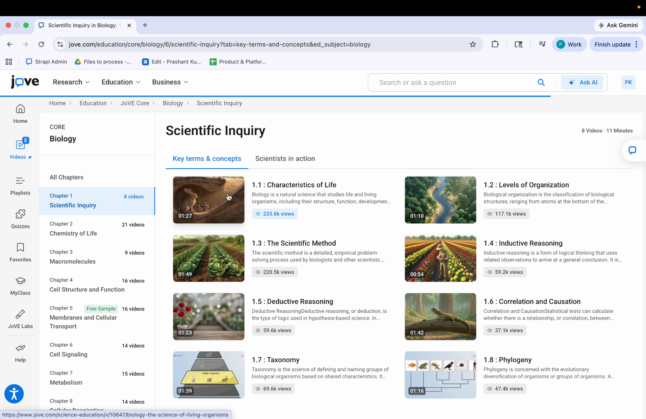The height and width of the screenshot is (419, 646).
Task: Expand the Education menu
Action: [x=121, y=82]
